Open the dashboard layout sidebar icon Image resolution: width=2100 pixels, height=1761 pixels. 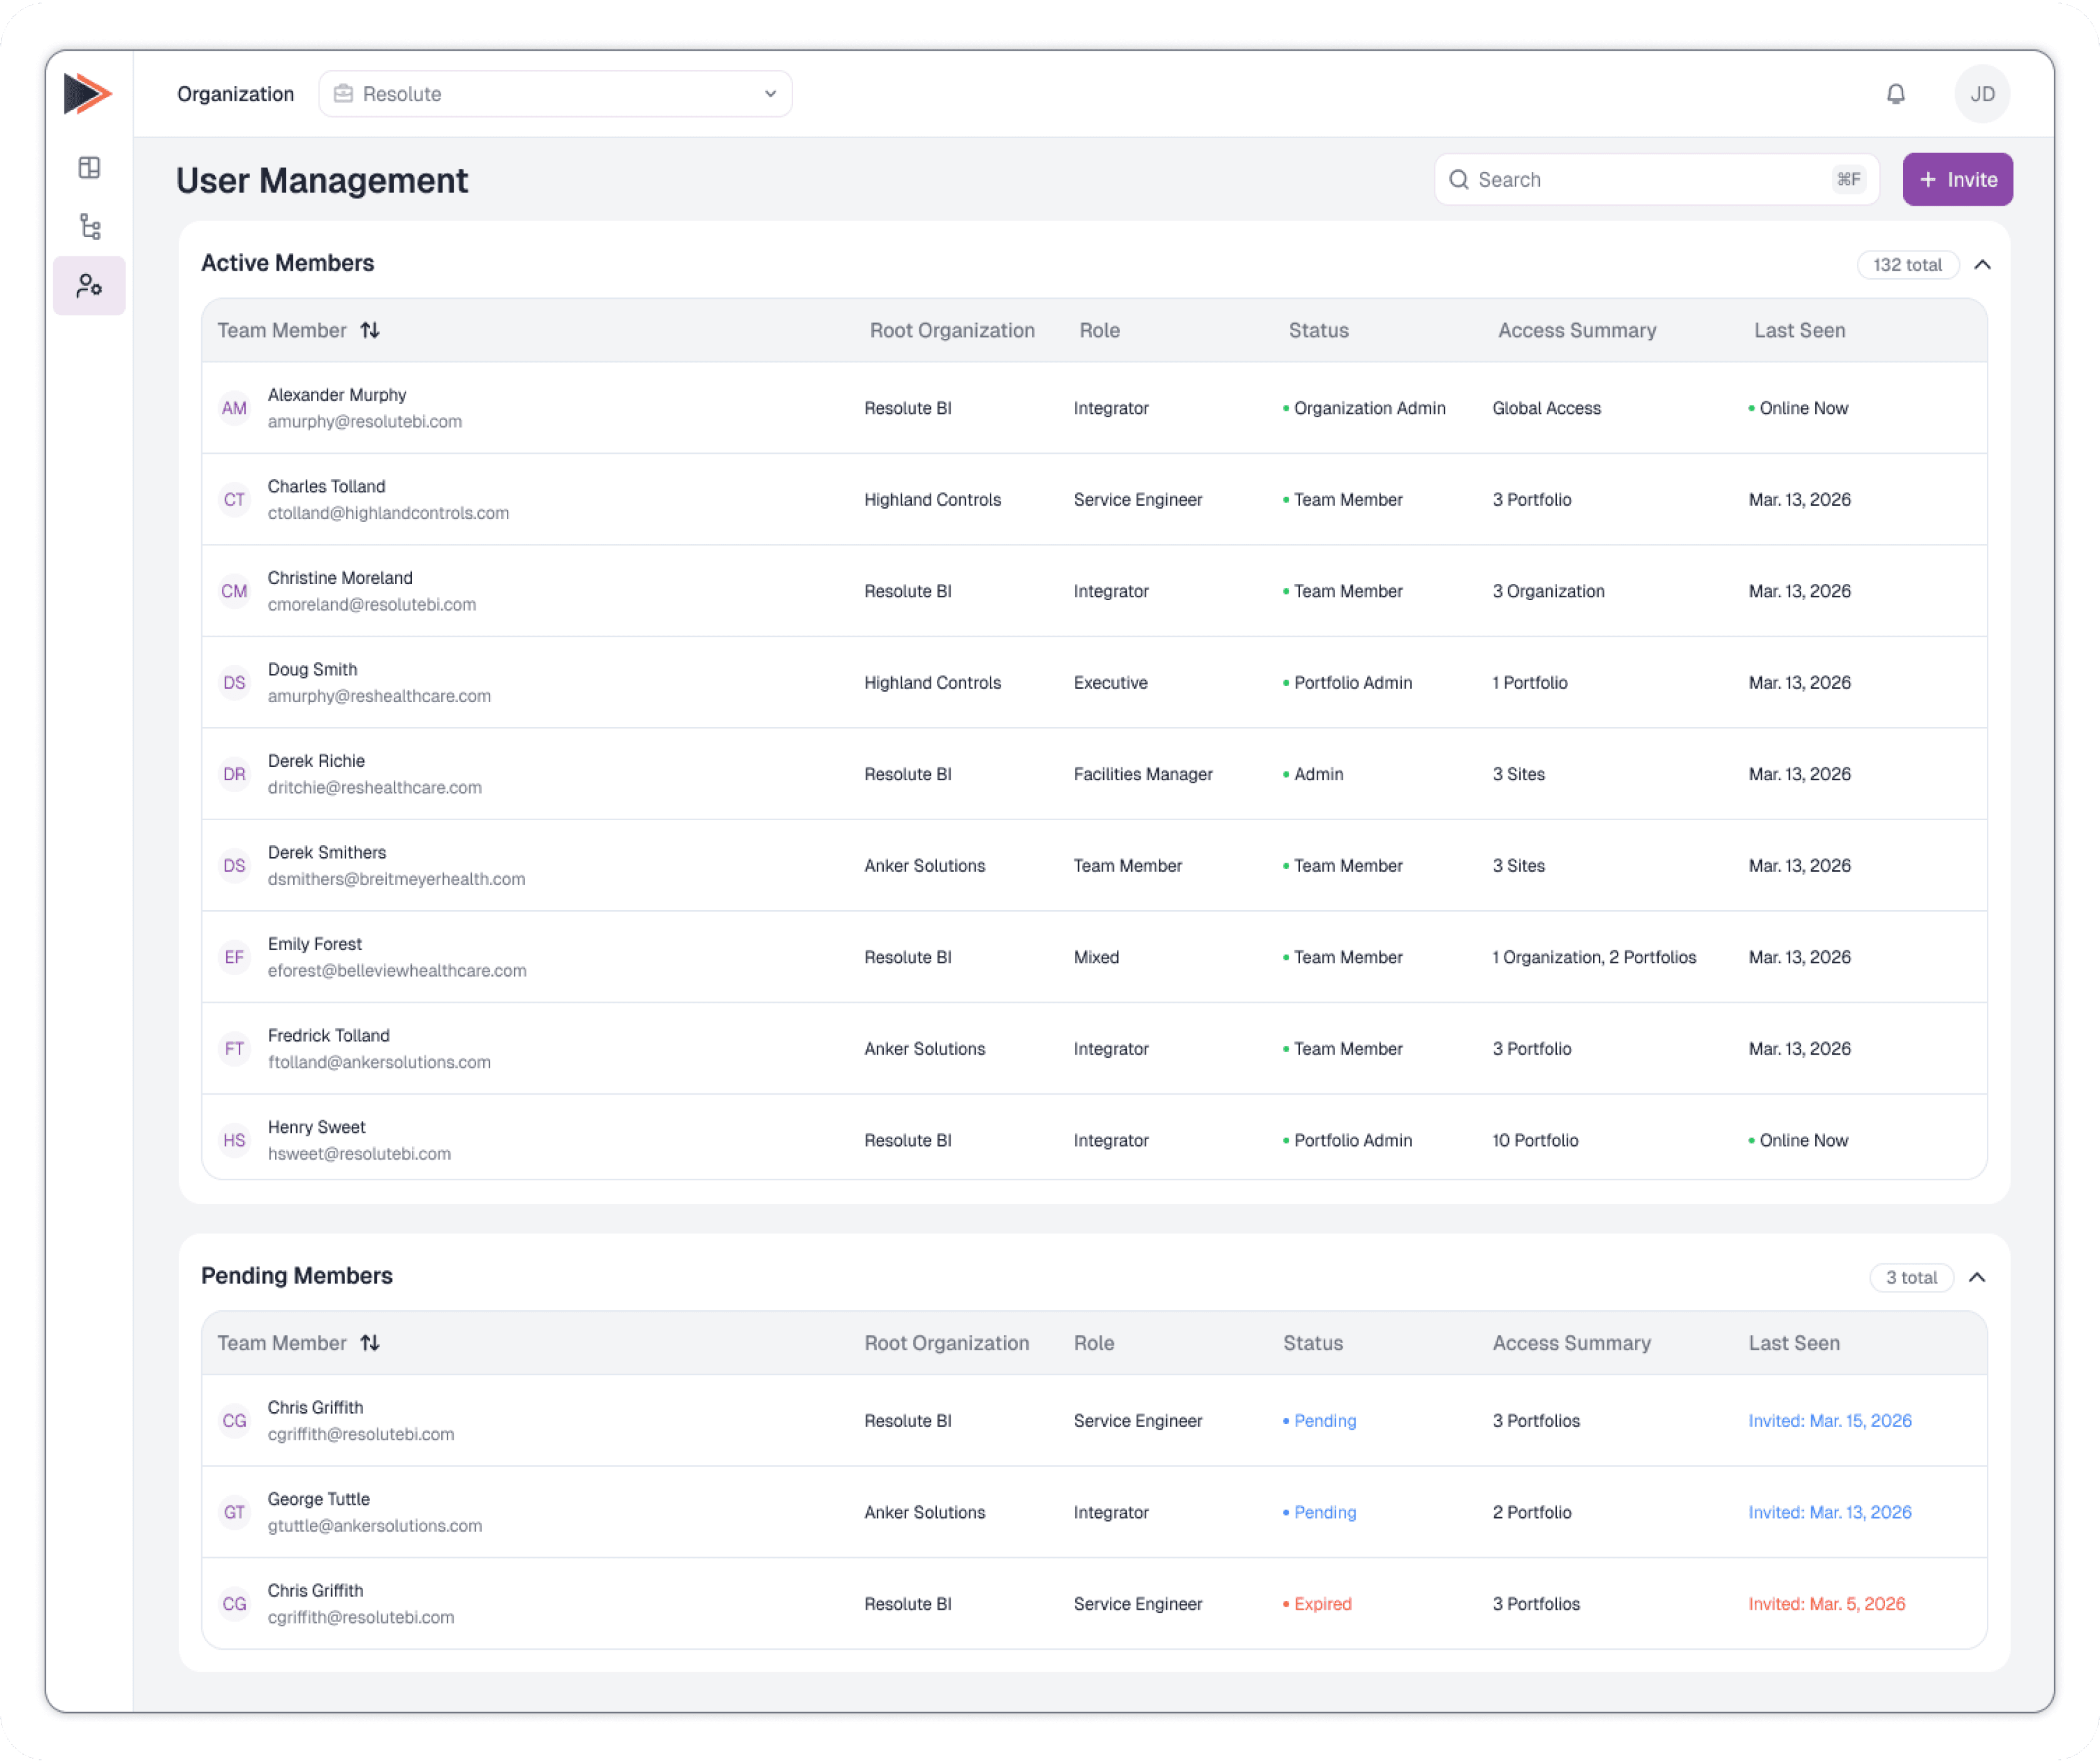(90, 168)
